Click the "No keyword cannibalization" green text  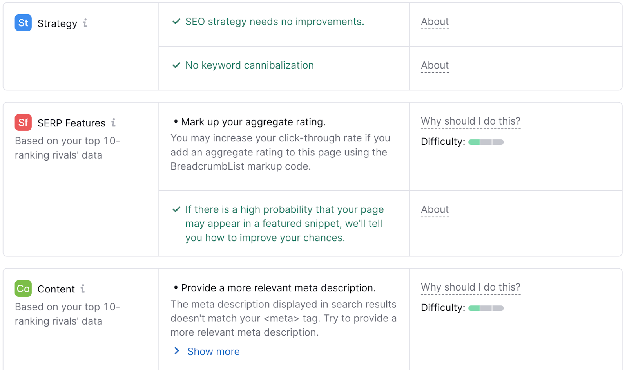pyautogui.click(x=249, y=65)
